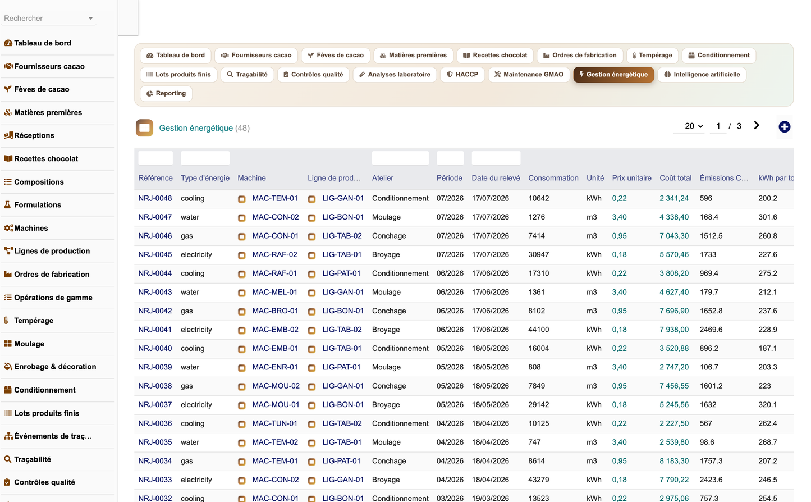
Task: Sort by the Prix unitaire column header
Action: [631, 178]
